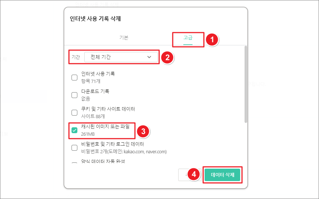Click the dialog's vertical scrollbar
This screenshot has height=199, width=319.
pyautogui.click(x=246, y=84)
